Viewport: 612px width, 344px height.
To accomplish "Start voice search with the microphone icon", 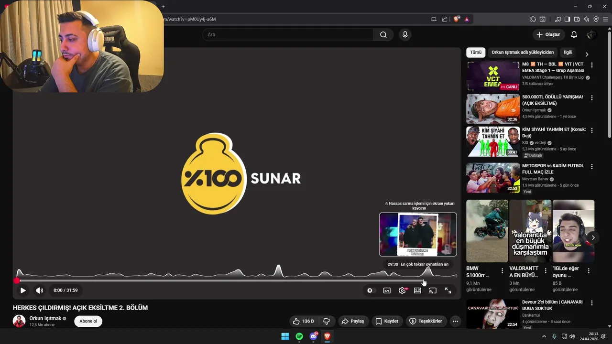I will pyautogui.click(x=405, y=34).
